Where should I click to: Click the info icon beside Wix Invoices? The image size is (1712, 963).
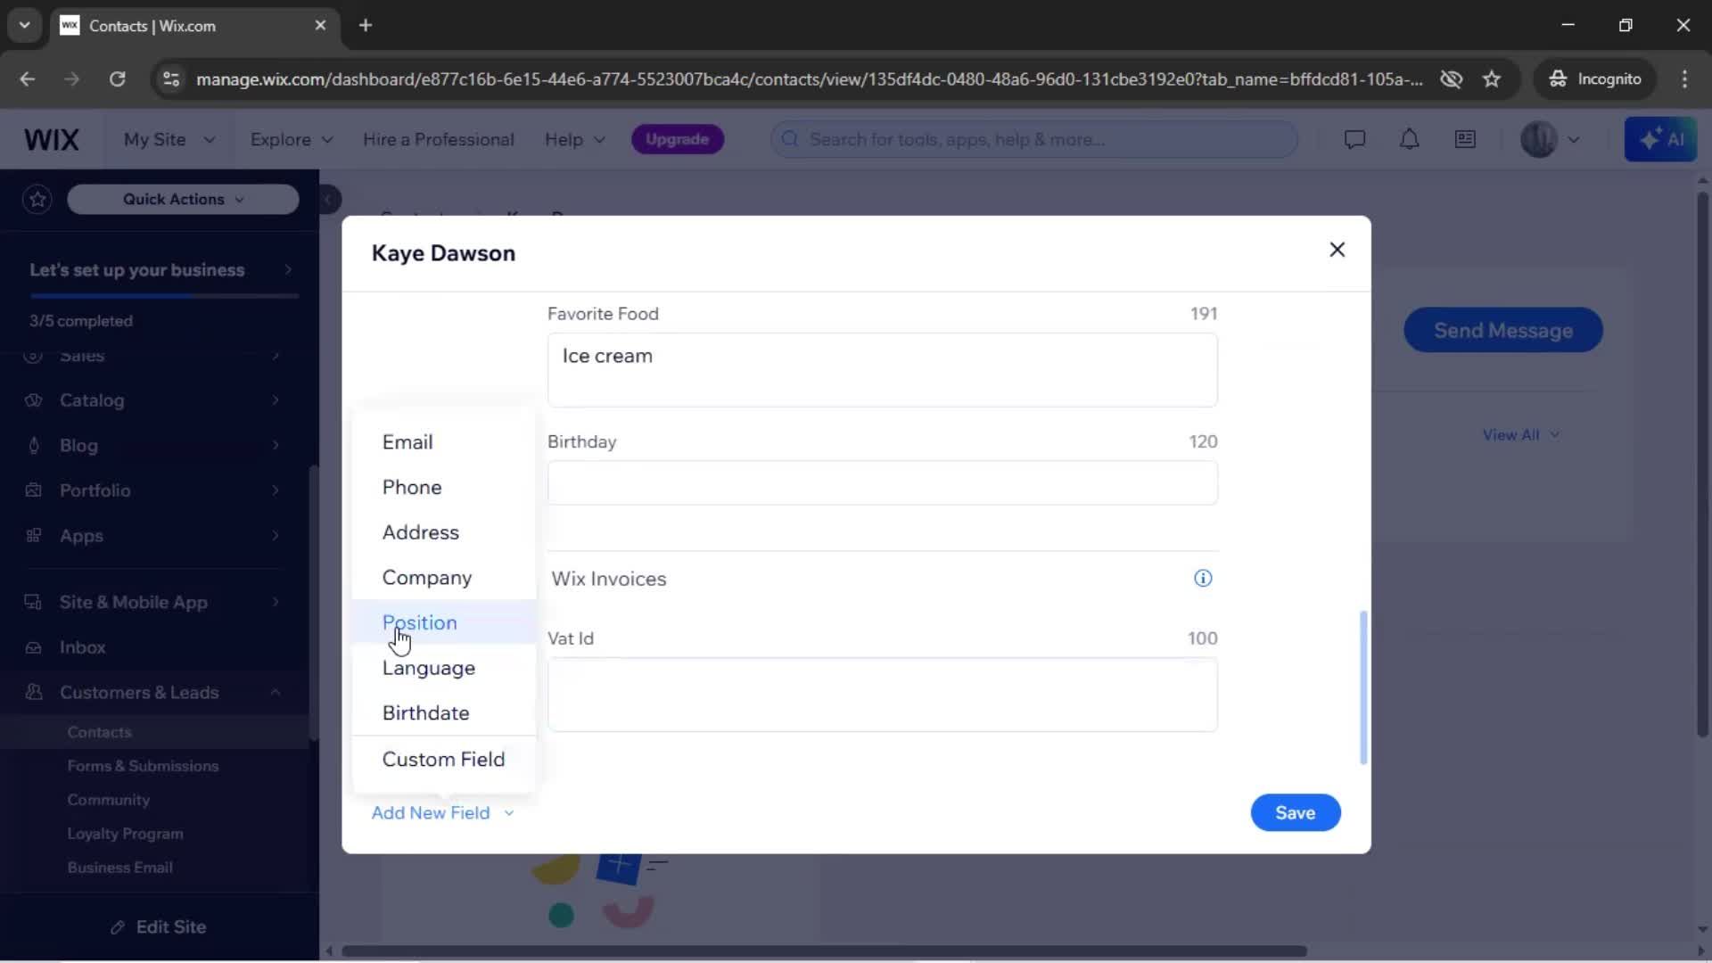[x=1203, y=579]
